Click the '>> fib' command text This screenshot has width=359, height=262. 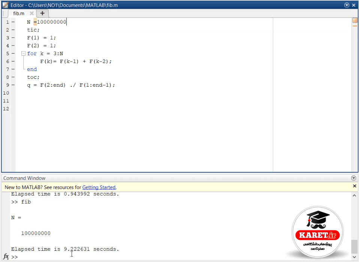21,202
